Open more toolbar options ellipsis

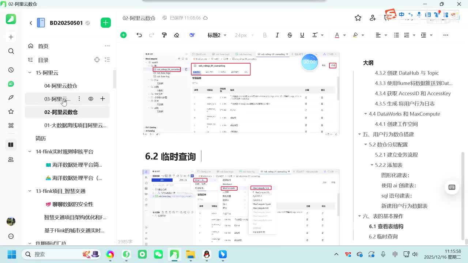(446, 35)
